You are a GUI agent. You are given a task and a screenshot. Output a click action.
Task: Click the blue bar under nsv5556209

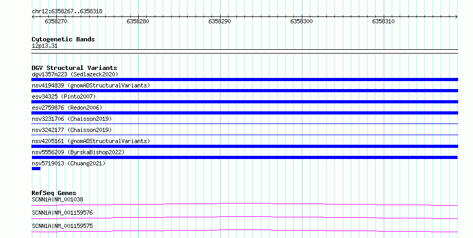[244, 157]
